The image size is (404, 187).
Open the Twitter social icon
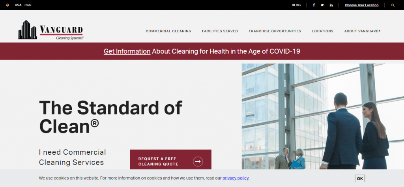point(322,5)
